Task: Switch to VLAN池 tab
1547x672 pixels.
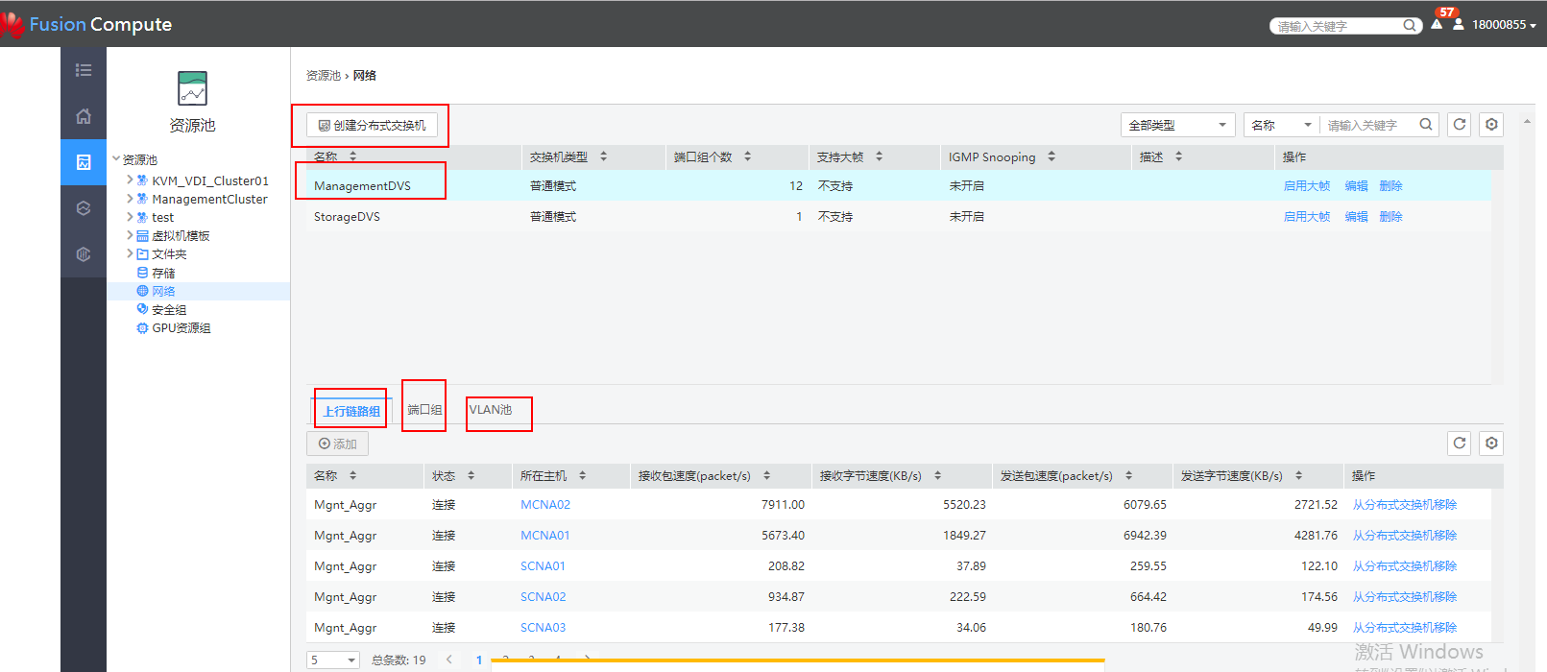Action: click(491, 410)
